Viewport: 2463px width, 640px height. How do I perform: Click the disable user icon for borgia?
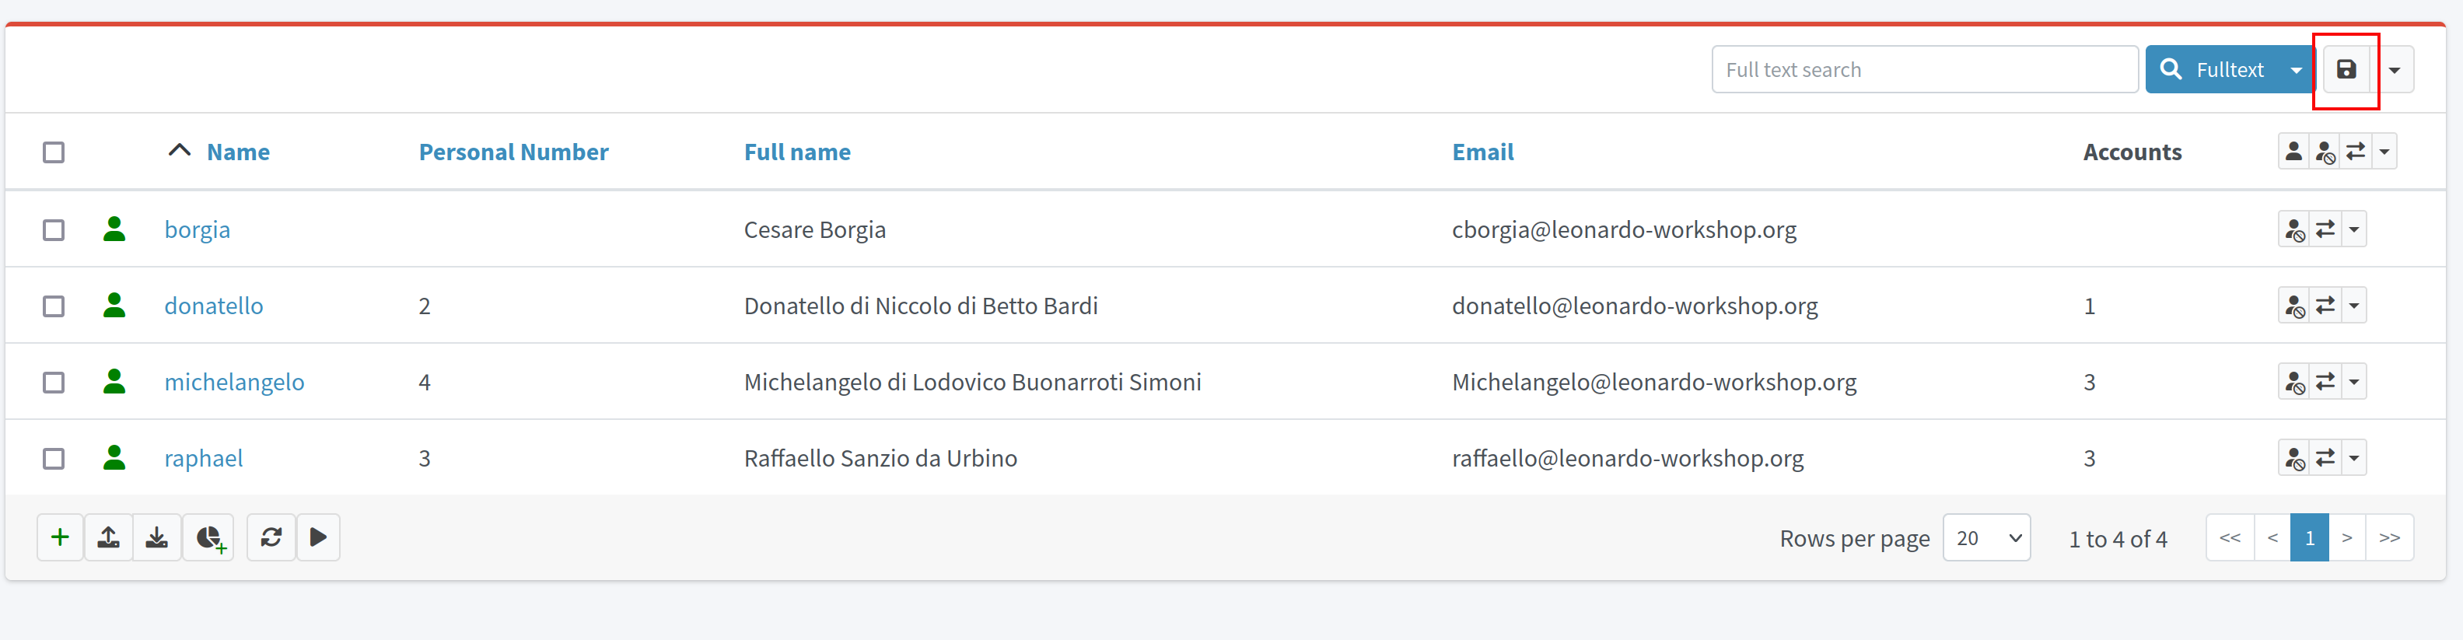[x=2293, y=229]
